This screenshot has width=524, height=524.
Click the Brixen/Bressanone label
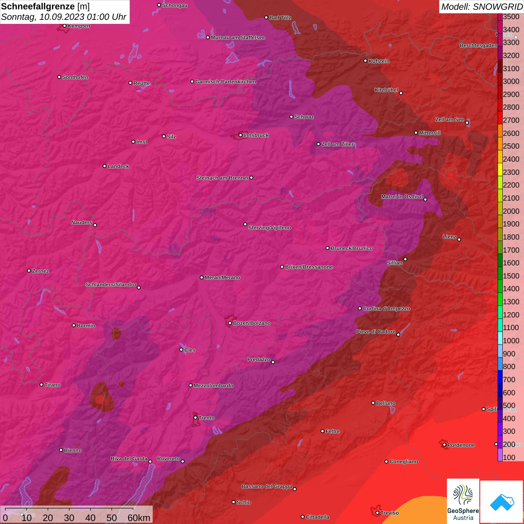point(309,267)
